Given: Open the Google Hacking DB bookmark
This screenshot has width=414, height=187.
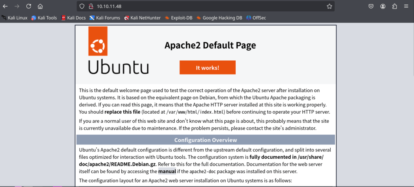Looking at the screenshot, I should pyautogui.click(x=219, y=18).
